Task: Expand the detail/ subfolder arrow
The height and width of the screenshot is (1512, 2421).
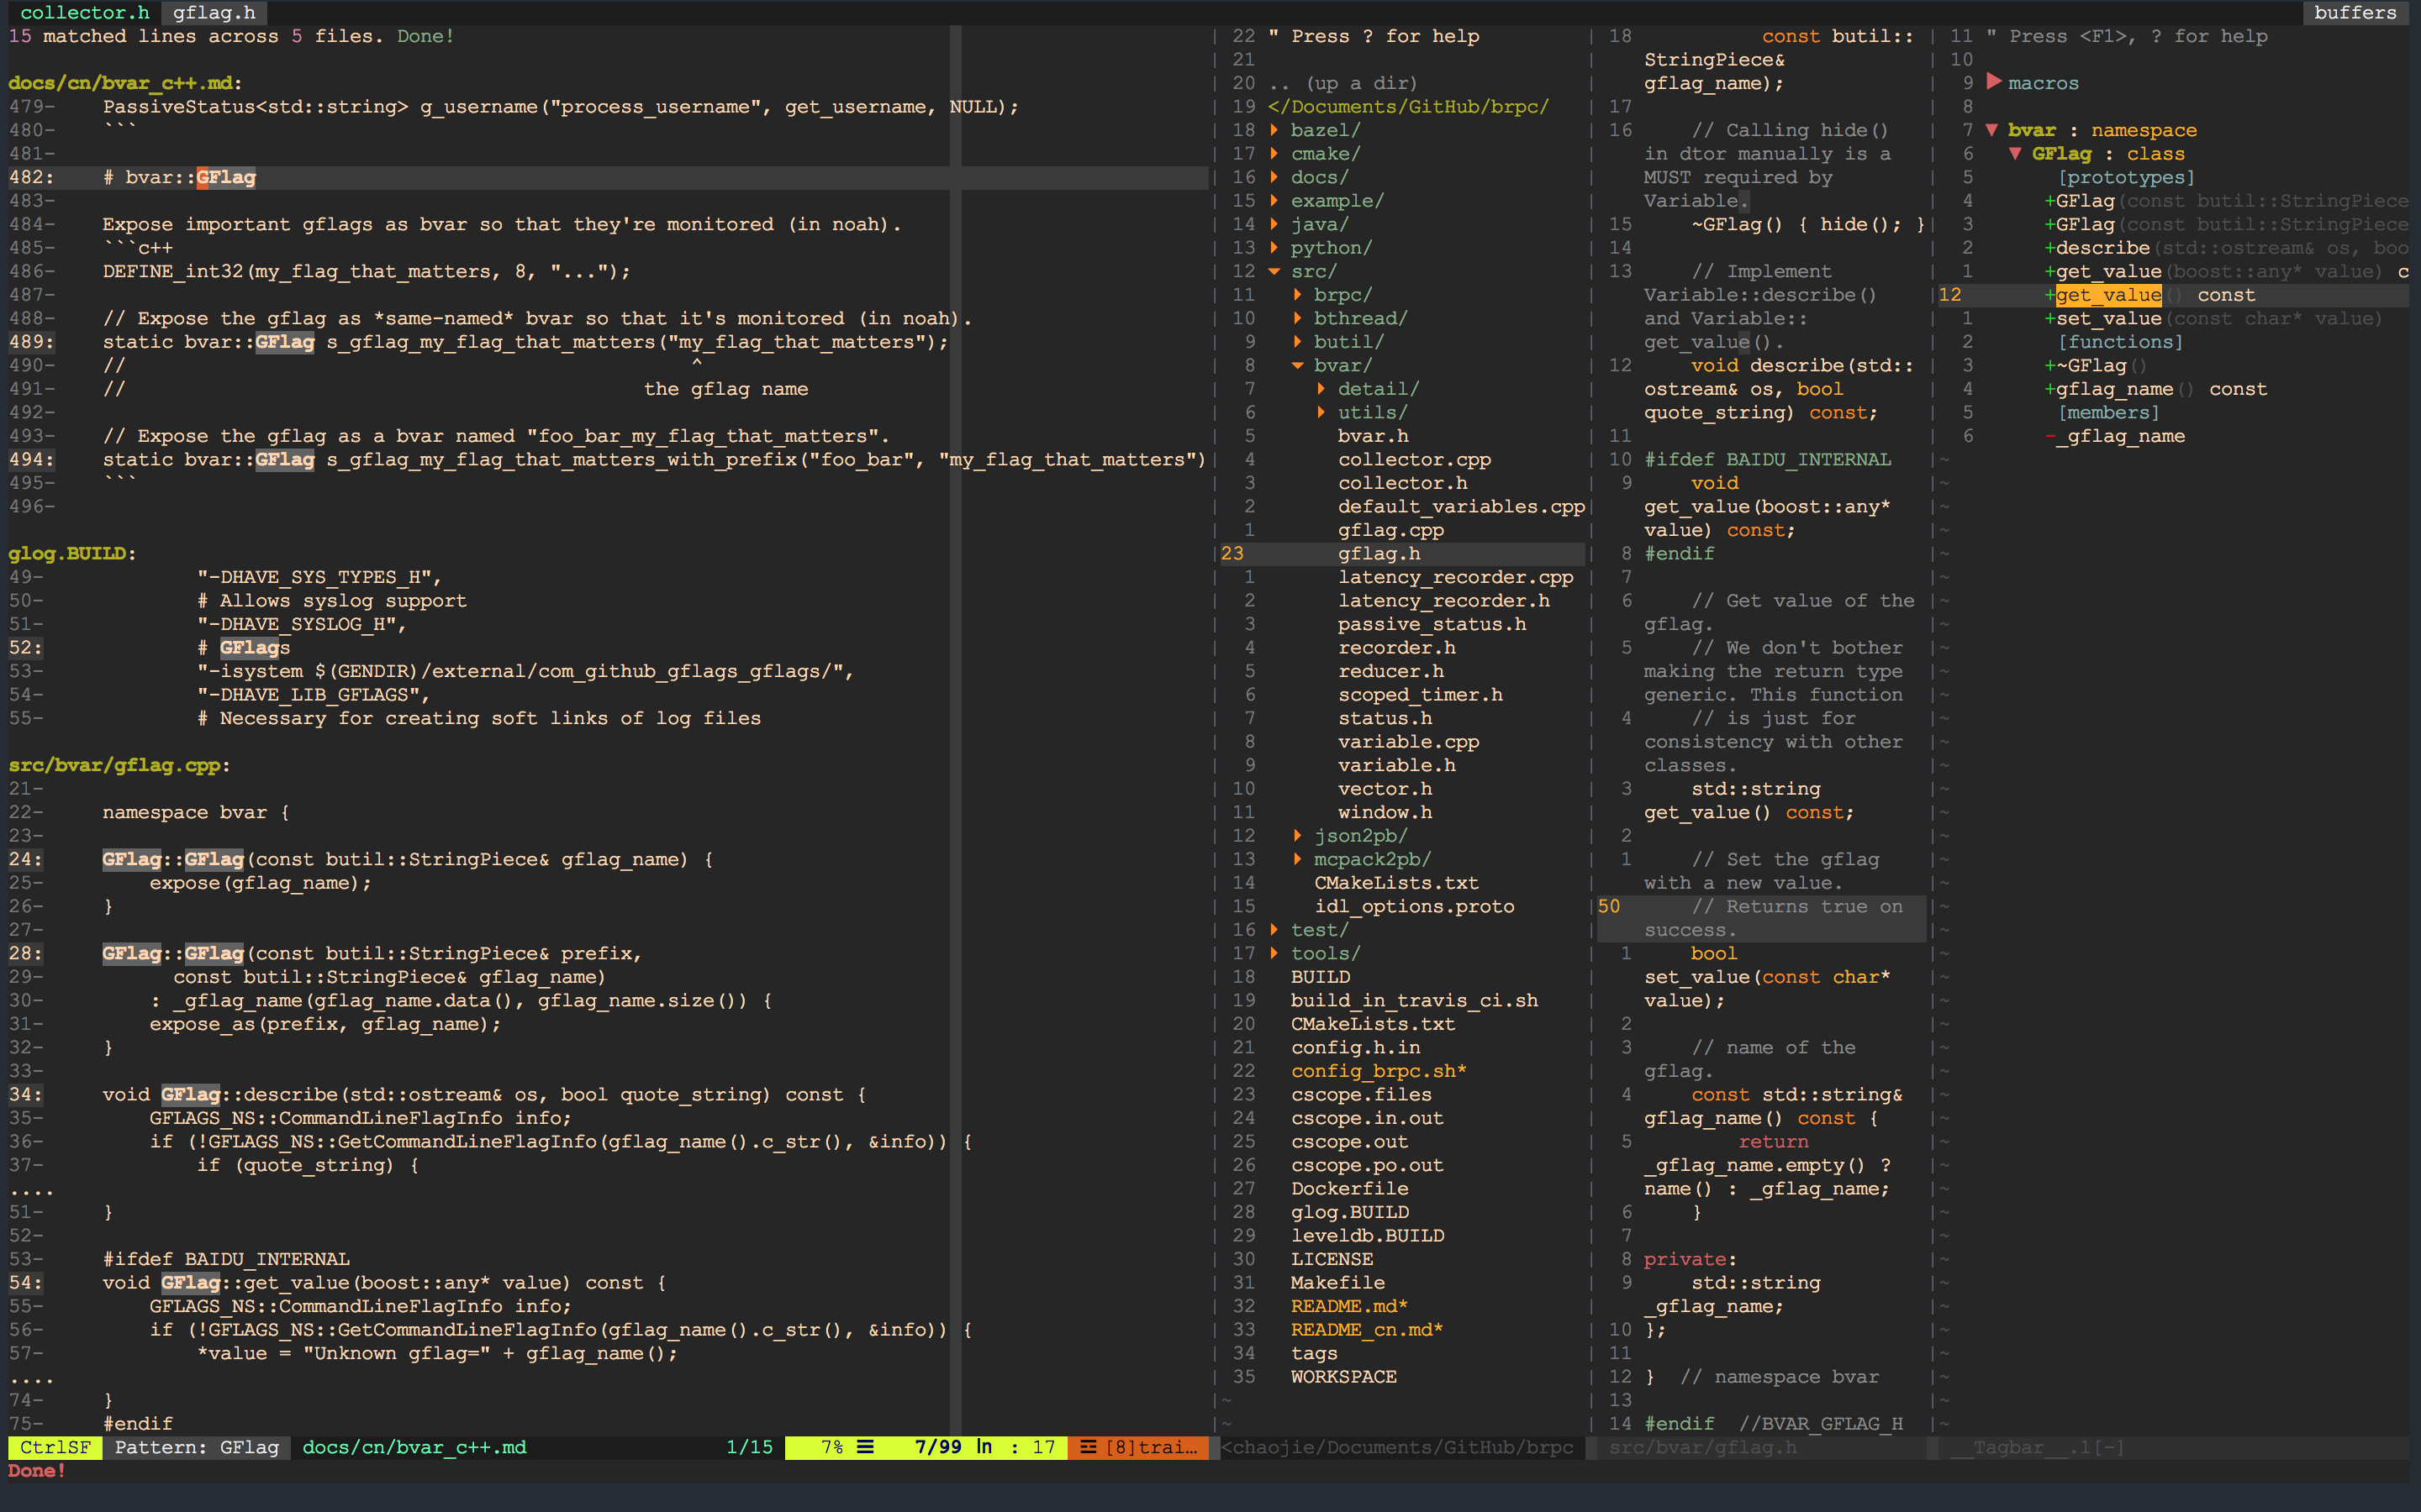Action: [x=1321, y=389]
